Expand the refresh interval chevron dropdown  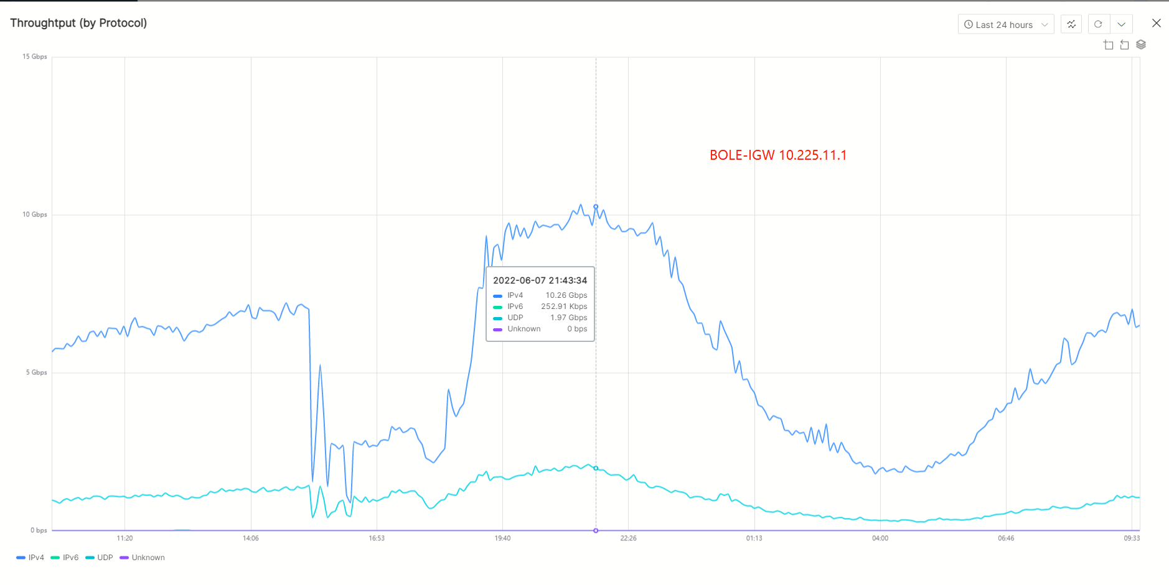[x=1121, y=24]
